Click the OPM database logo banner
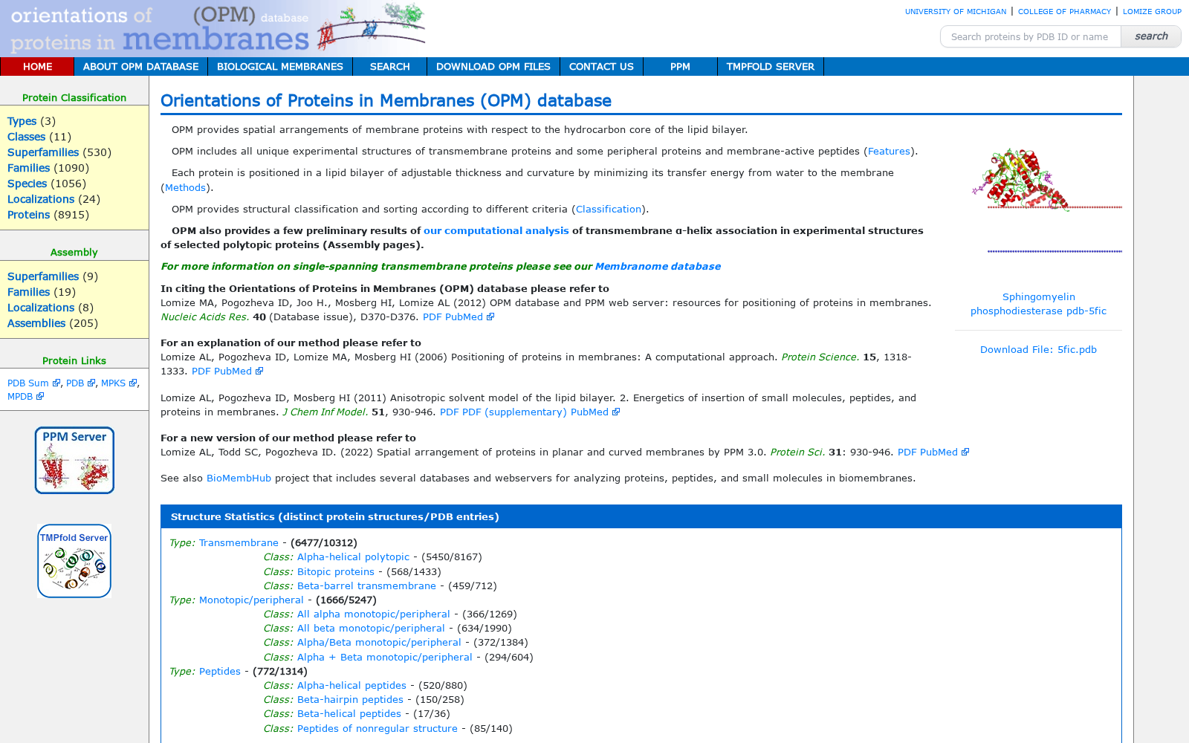The height and width of the screenshot is (743, 1189). (213, 27)
